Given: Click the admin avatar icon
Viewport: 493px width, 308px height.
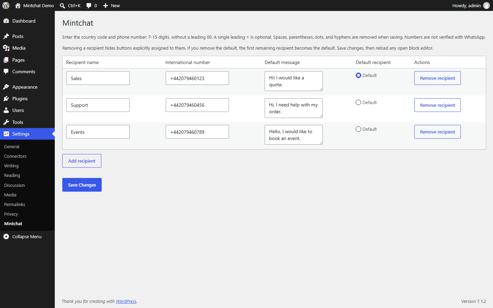Looking at the screenshot, I should point(486,5).
